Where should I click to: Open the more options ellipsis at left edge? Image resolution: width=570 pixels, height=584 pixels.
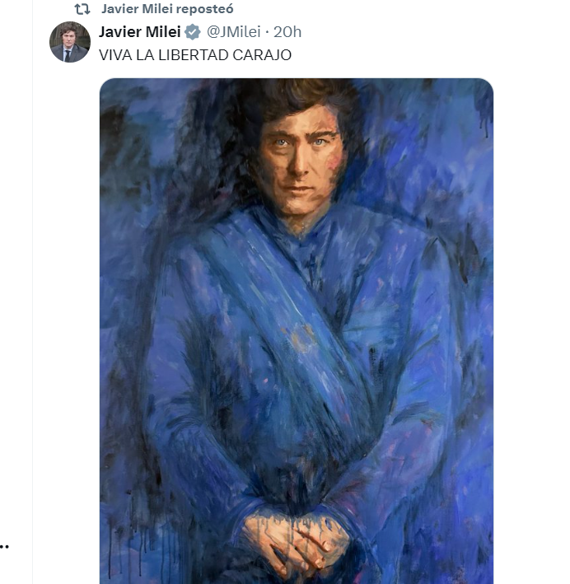(x=5, y=545)
